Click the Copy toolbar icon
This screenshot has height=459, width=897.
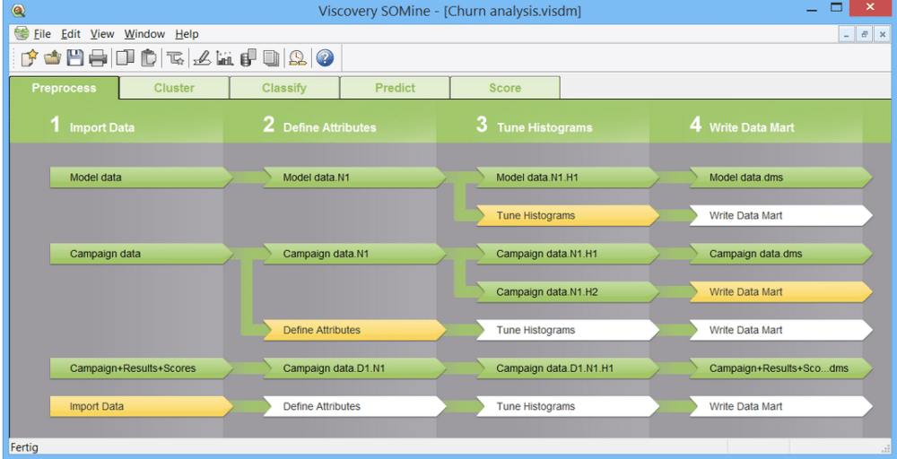pos(125,58)
